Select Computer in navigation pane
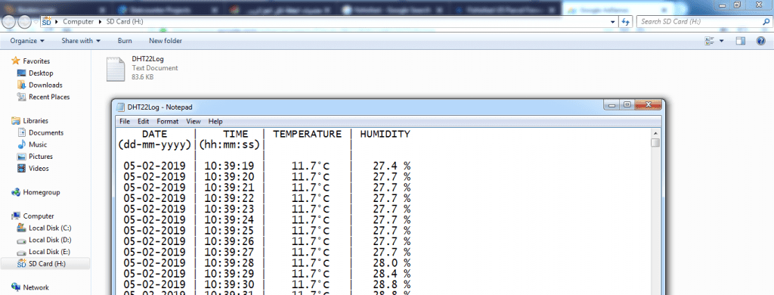This screenshot has width=774, height=295. (39, 216)
